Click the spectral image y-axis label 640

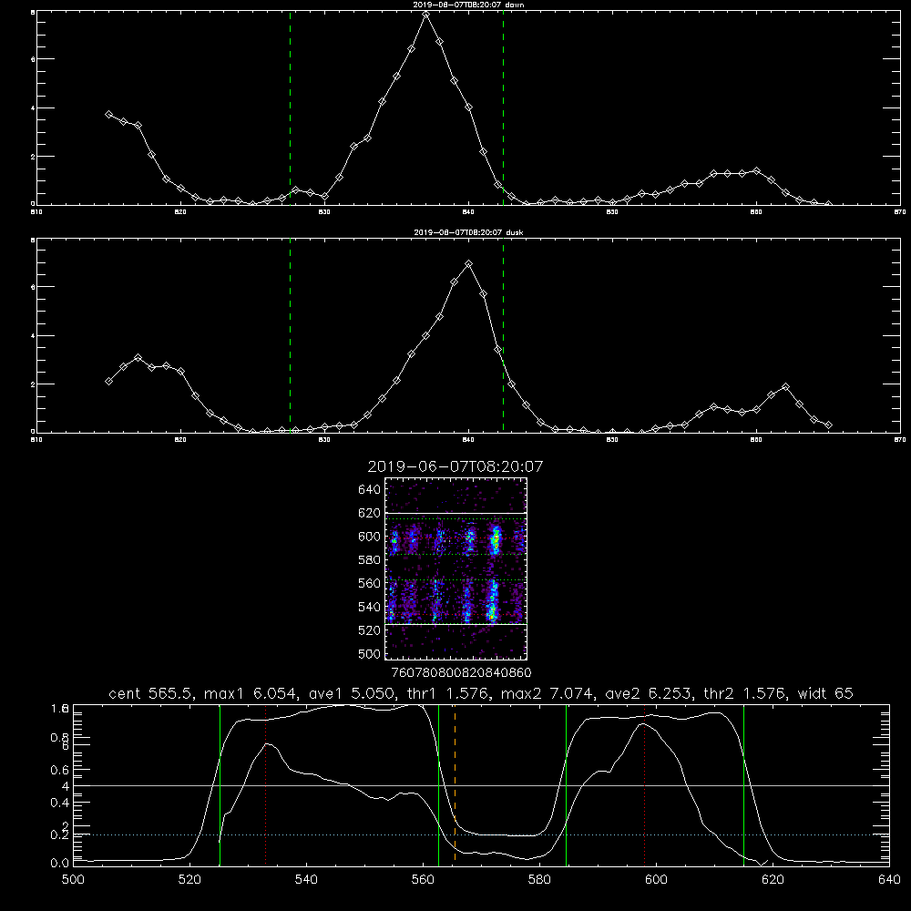point(370,490)
